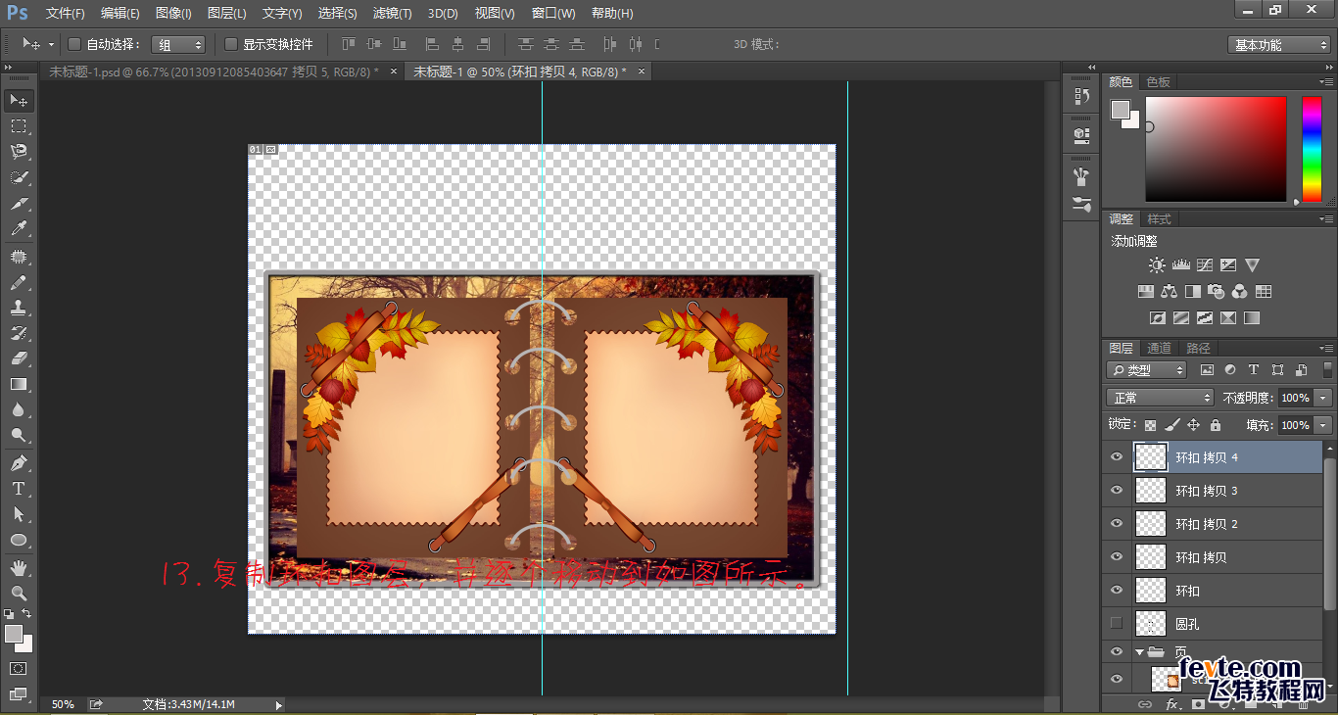
Task: Hide the 环扣 拷贝 4 layer
Action: 1117,457
